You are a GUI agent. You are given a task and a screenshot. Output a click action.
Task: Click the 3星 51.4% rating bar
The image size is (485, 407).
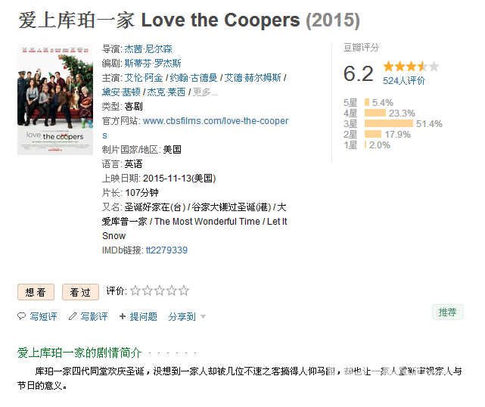(389, 124)
